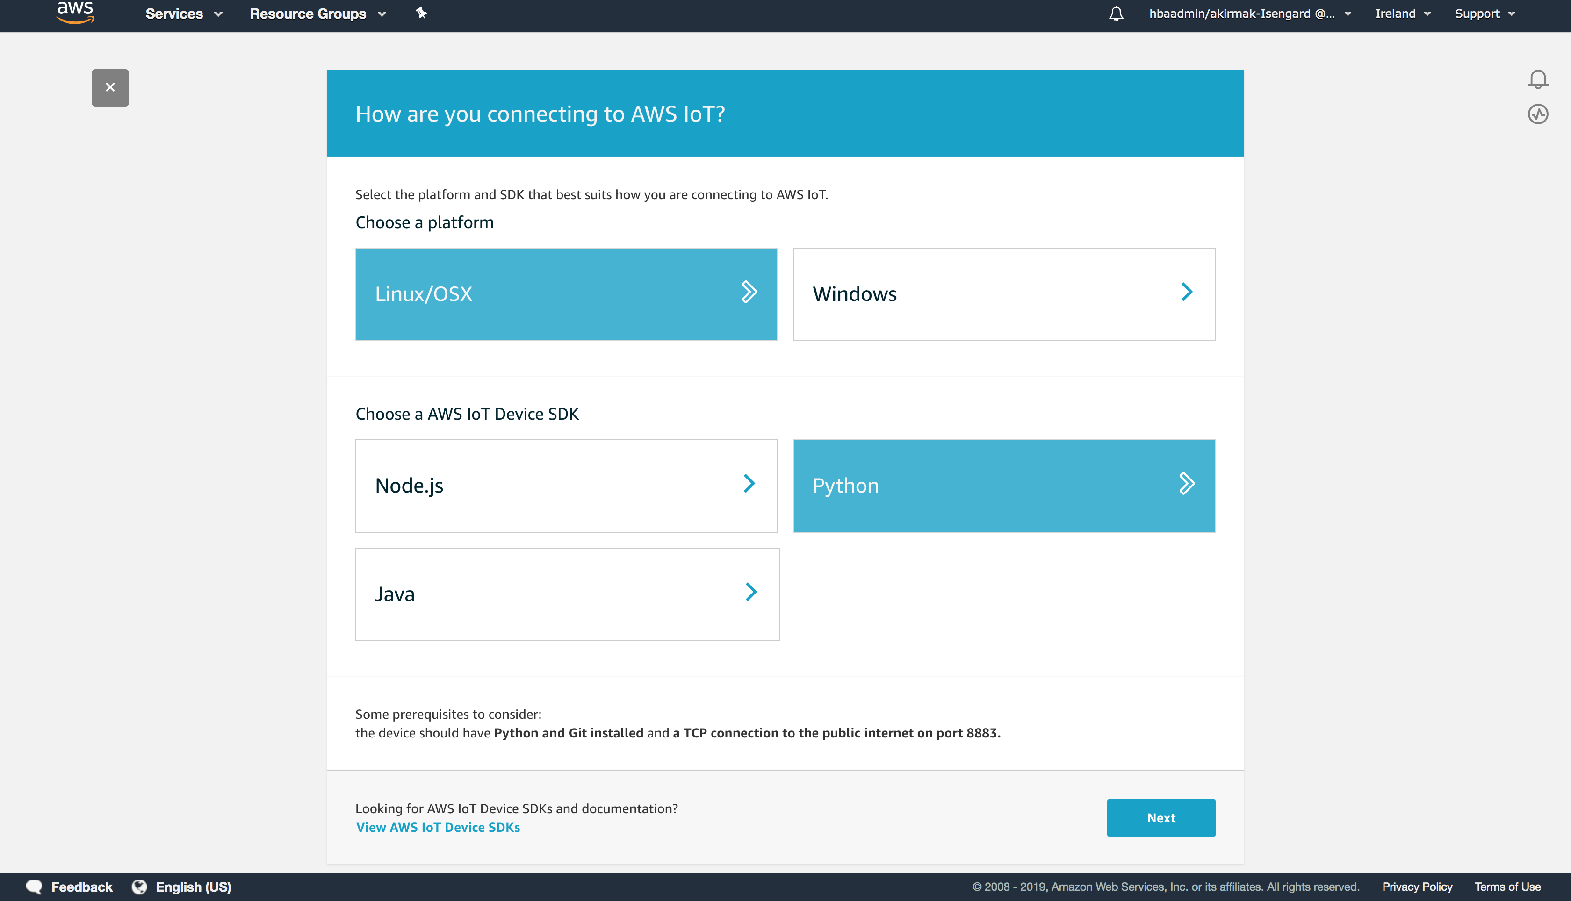Open the activity monitor icon on right side
Image resolution: width=1571 pixels, height=901 pixels.
click(1538, 114)
